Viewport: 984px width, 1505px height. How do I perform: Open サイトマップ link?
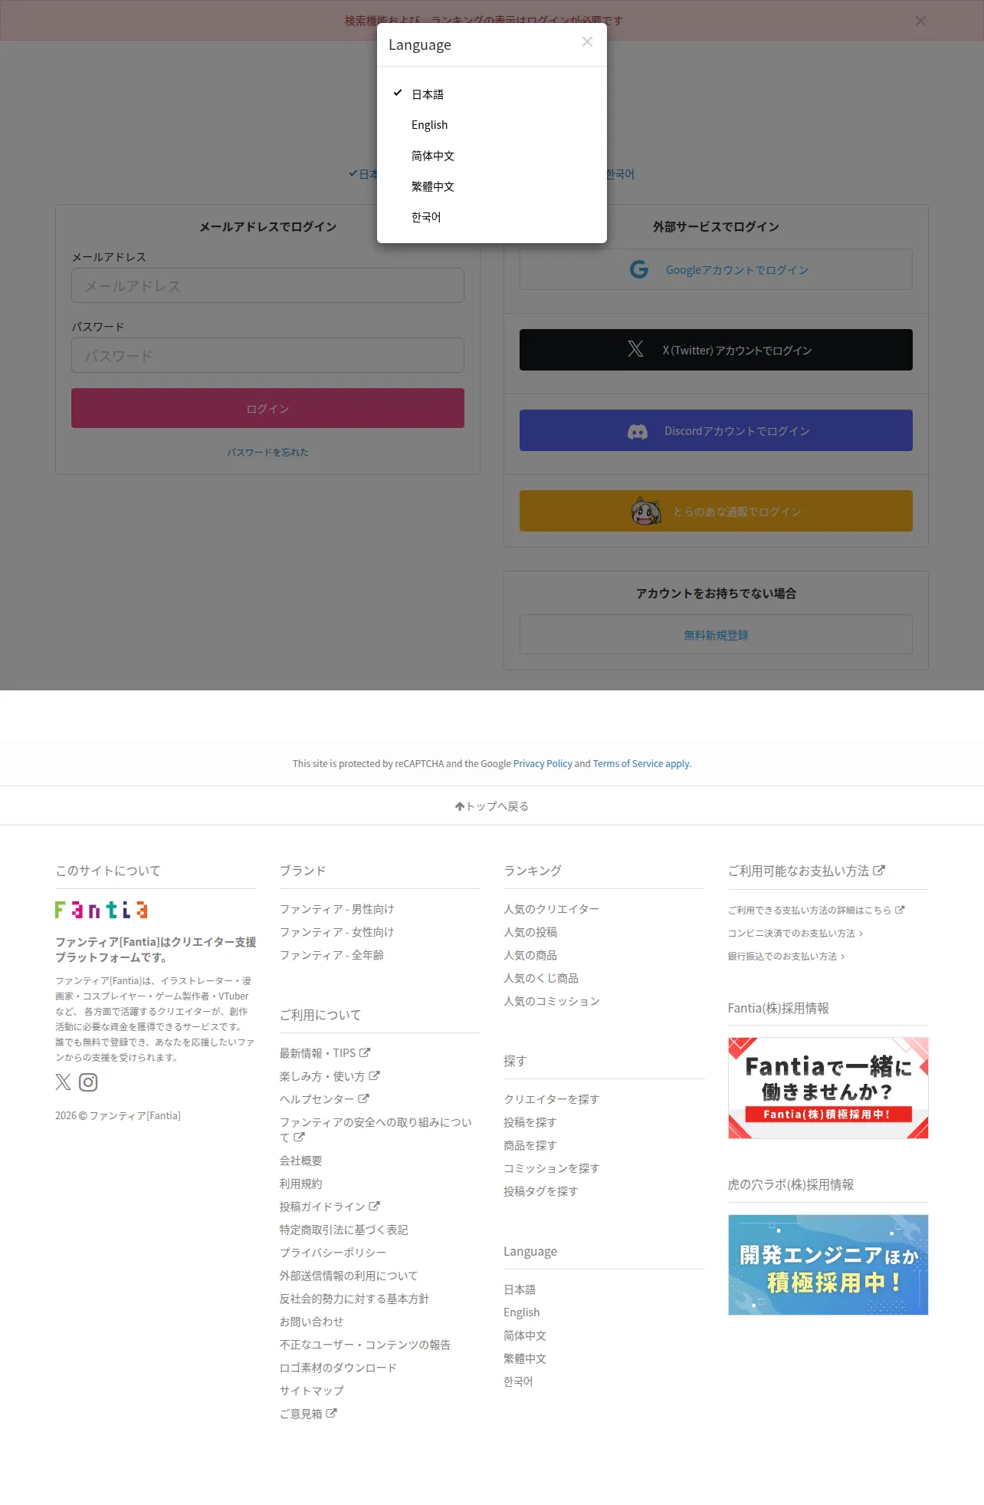(x=312, y=1391)
